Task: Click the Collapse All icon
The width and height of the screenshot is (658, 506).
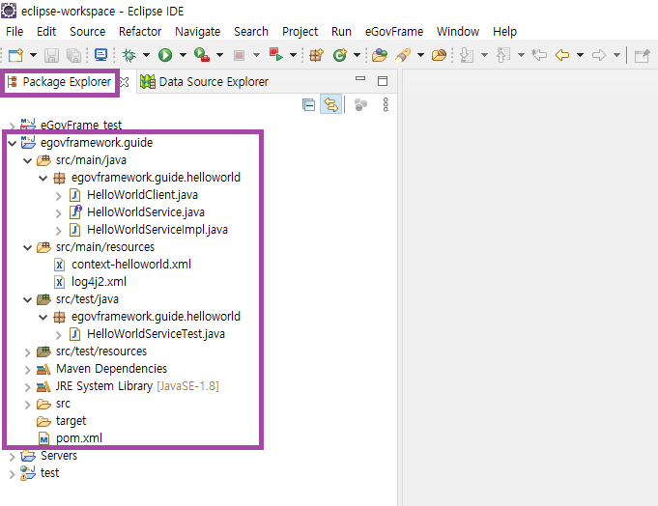Action: pyautogui.click(x=308, y=104)
